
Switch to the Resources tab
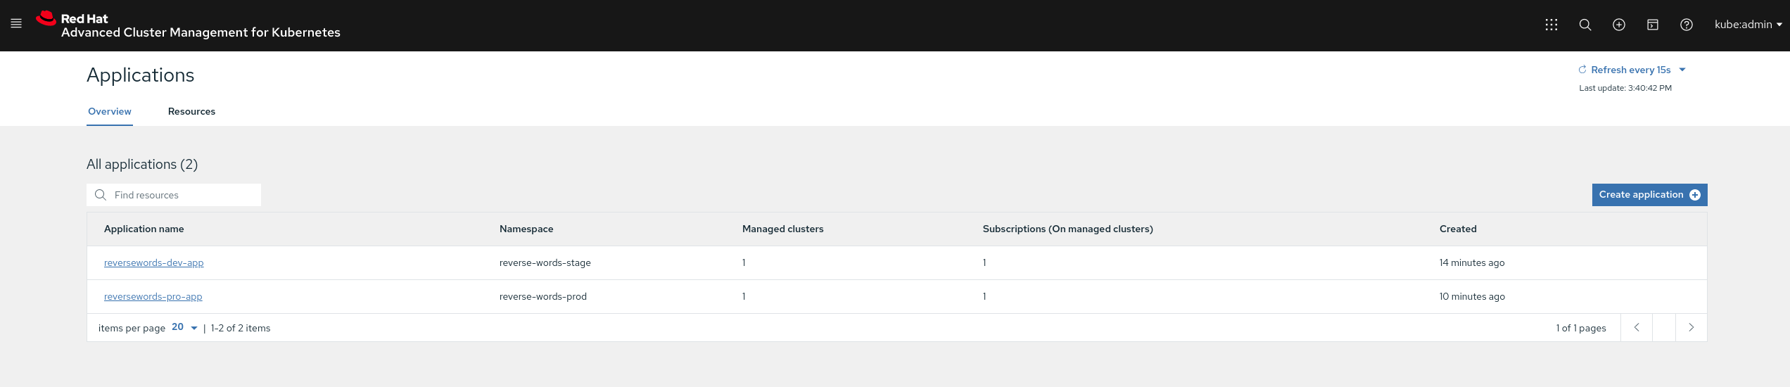pos(191,111)
